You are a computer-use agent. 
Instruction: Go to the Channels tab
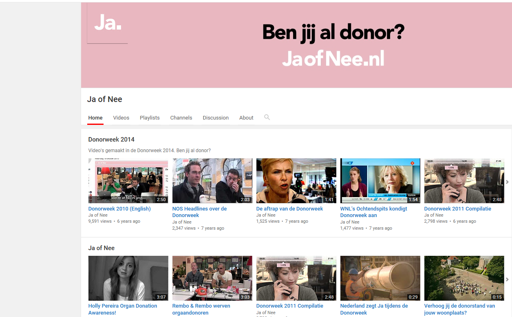181,118
